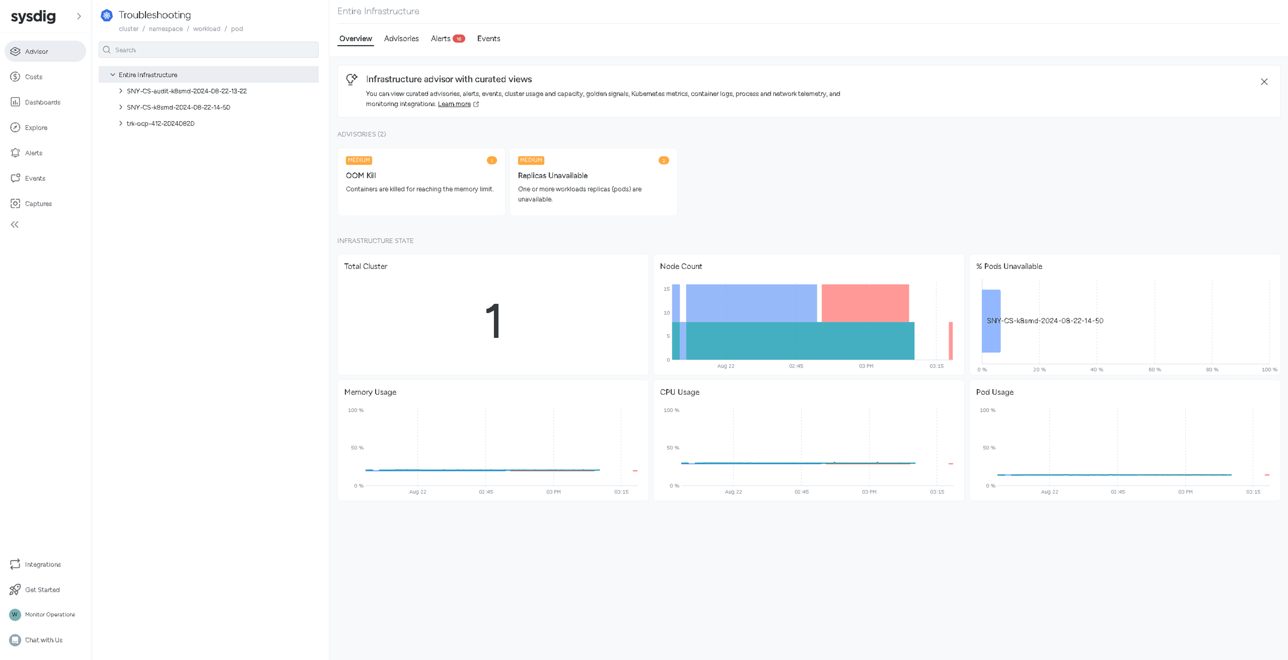1288x660 pixels.
Task: Open Dashboards chart icon
Action: click(15, 102)
